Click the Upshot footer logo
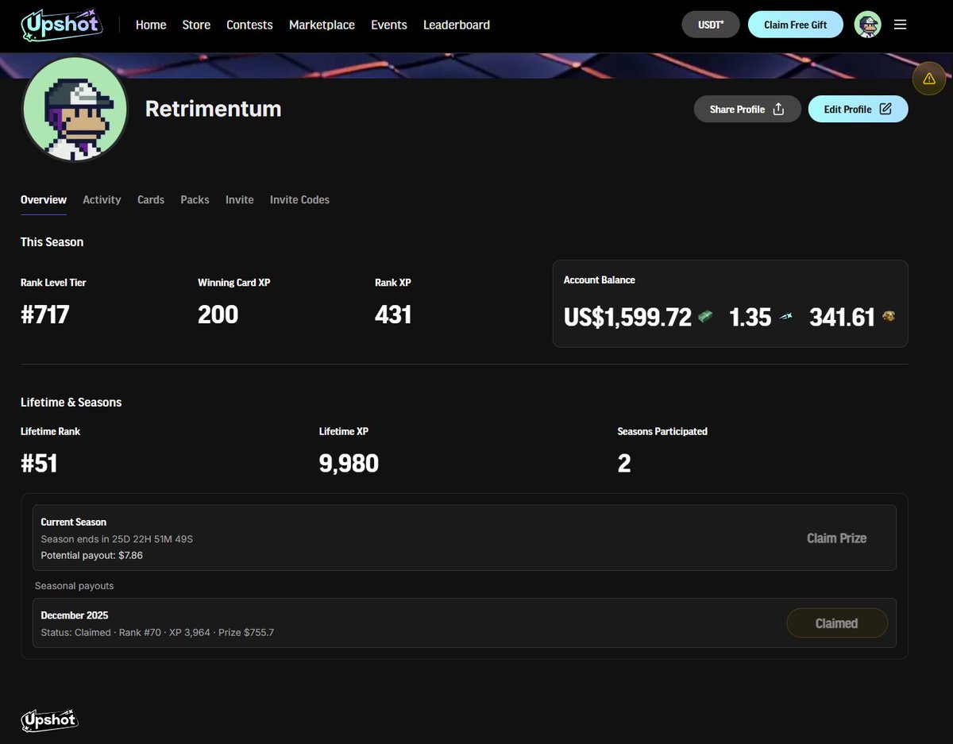This screenshot has height=744, width=953. coord(49,719)
